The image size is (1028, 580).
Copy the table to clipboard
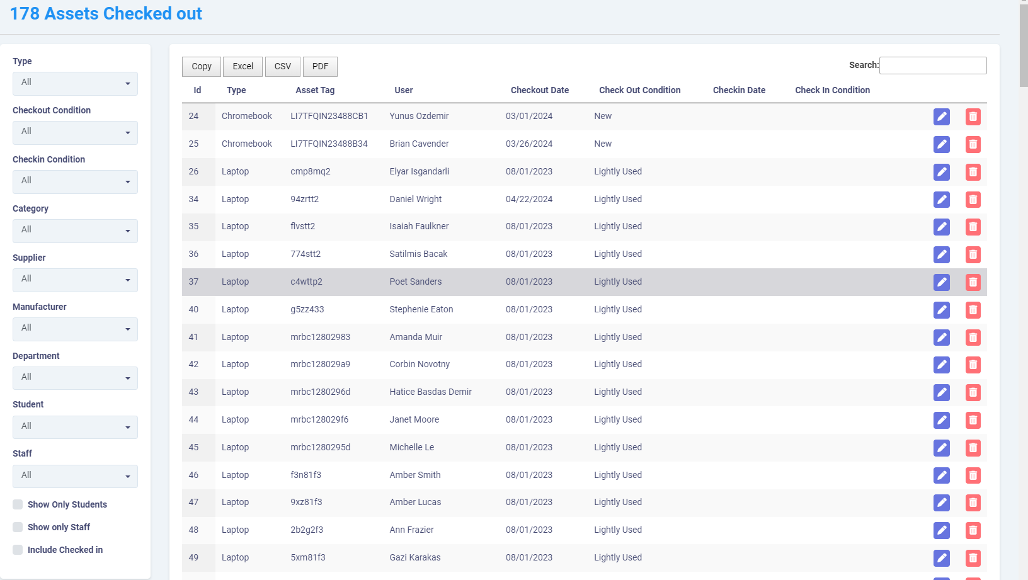(x=202, y=67)
